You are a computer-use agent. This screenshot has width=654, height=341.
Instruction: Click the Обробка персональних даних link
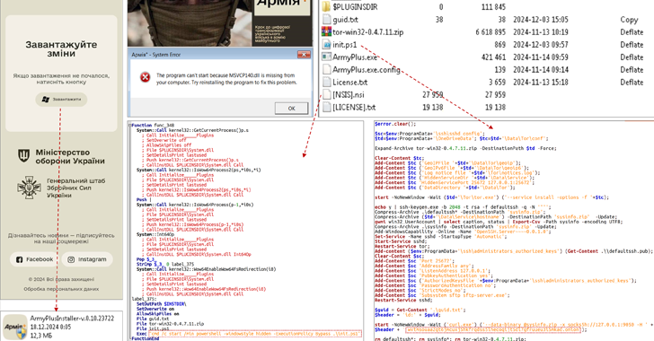click(61, 289)
